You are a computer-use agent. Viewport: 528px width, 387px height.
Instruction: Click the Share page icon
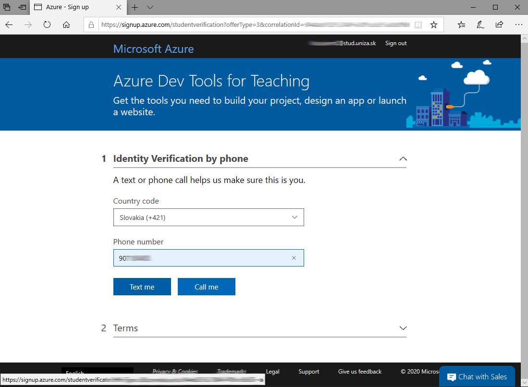click(499, 24)
